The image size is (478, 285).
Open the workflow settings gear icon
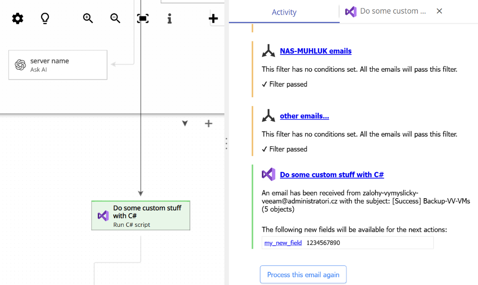pos(17,18)
